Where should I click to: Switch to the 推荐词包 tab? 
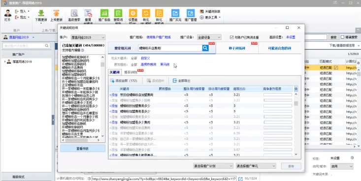tap(131, 72)
